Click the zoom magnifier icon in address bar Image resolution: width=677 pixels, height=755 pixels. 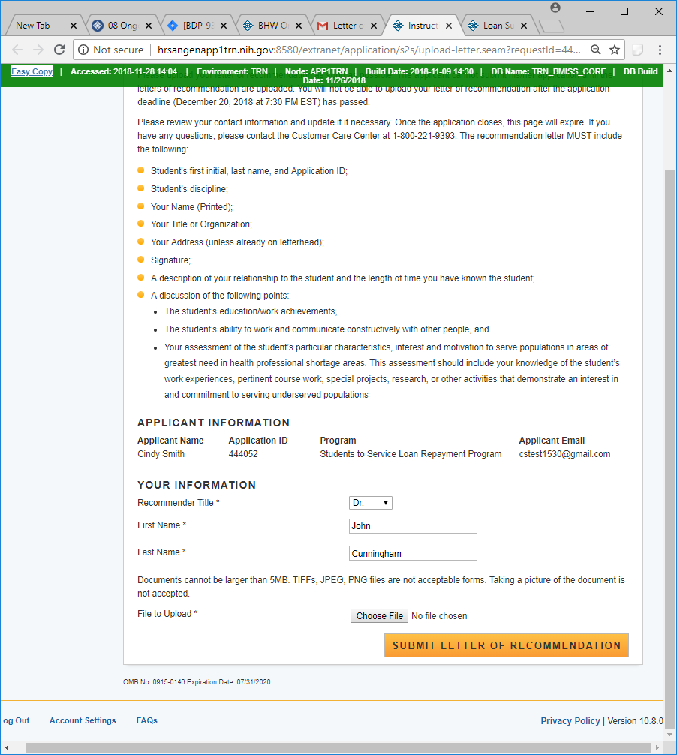click(595, 50)
